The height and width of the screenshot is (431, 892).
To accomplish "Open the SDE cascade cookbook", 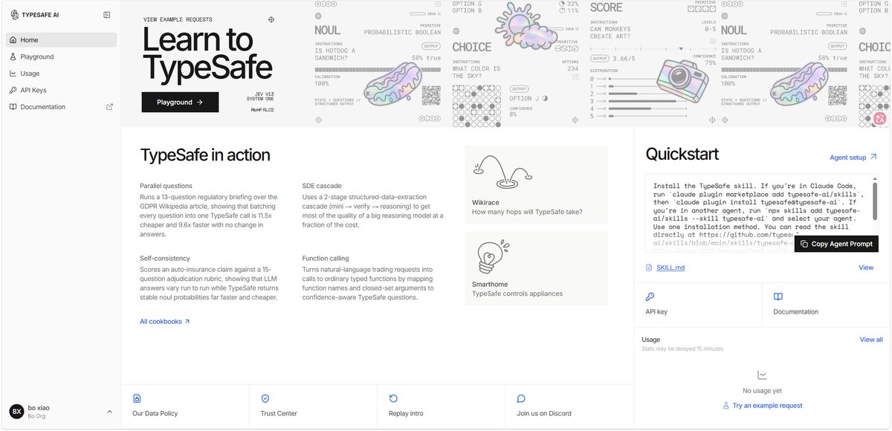I will tap(372, 207).
